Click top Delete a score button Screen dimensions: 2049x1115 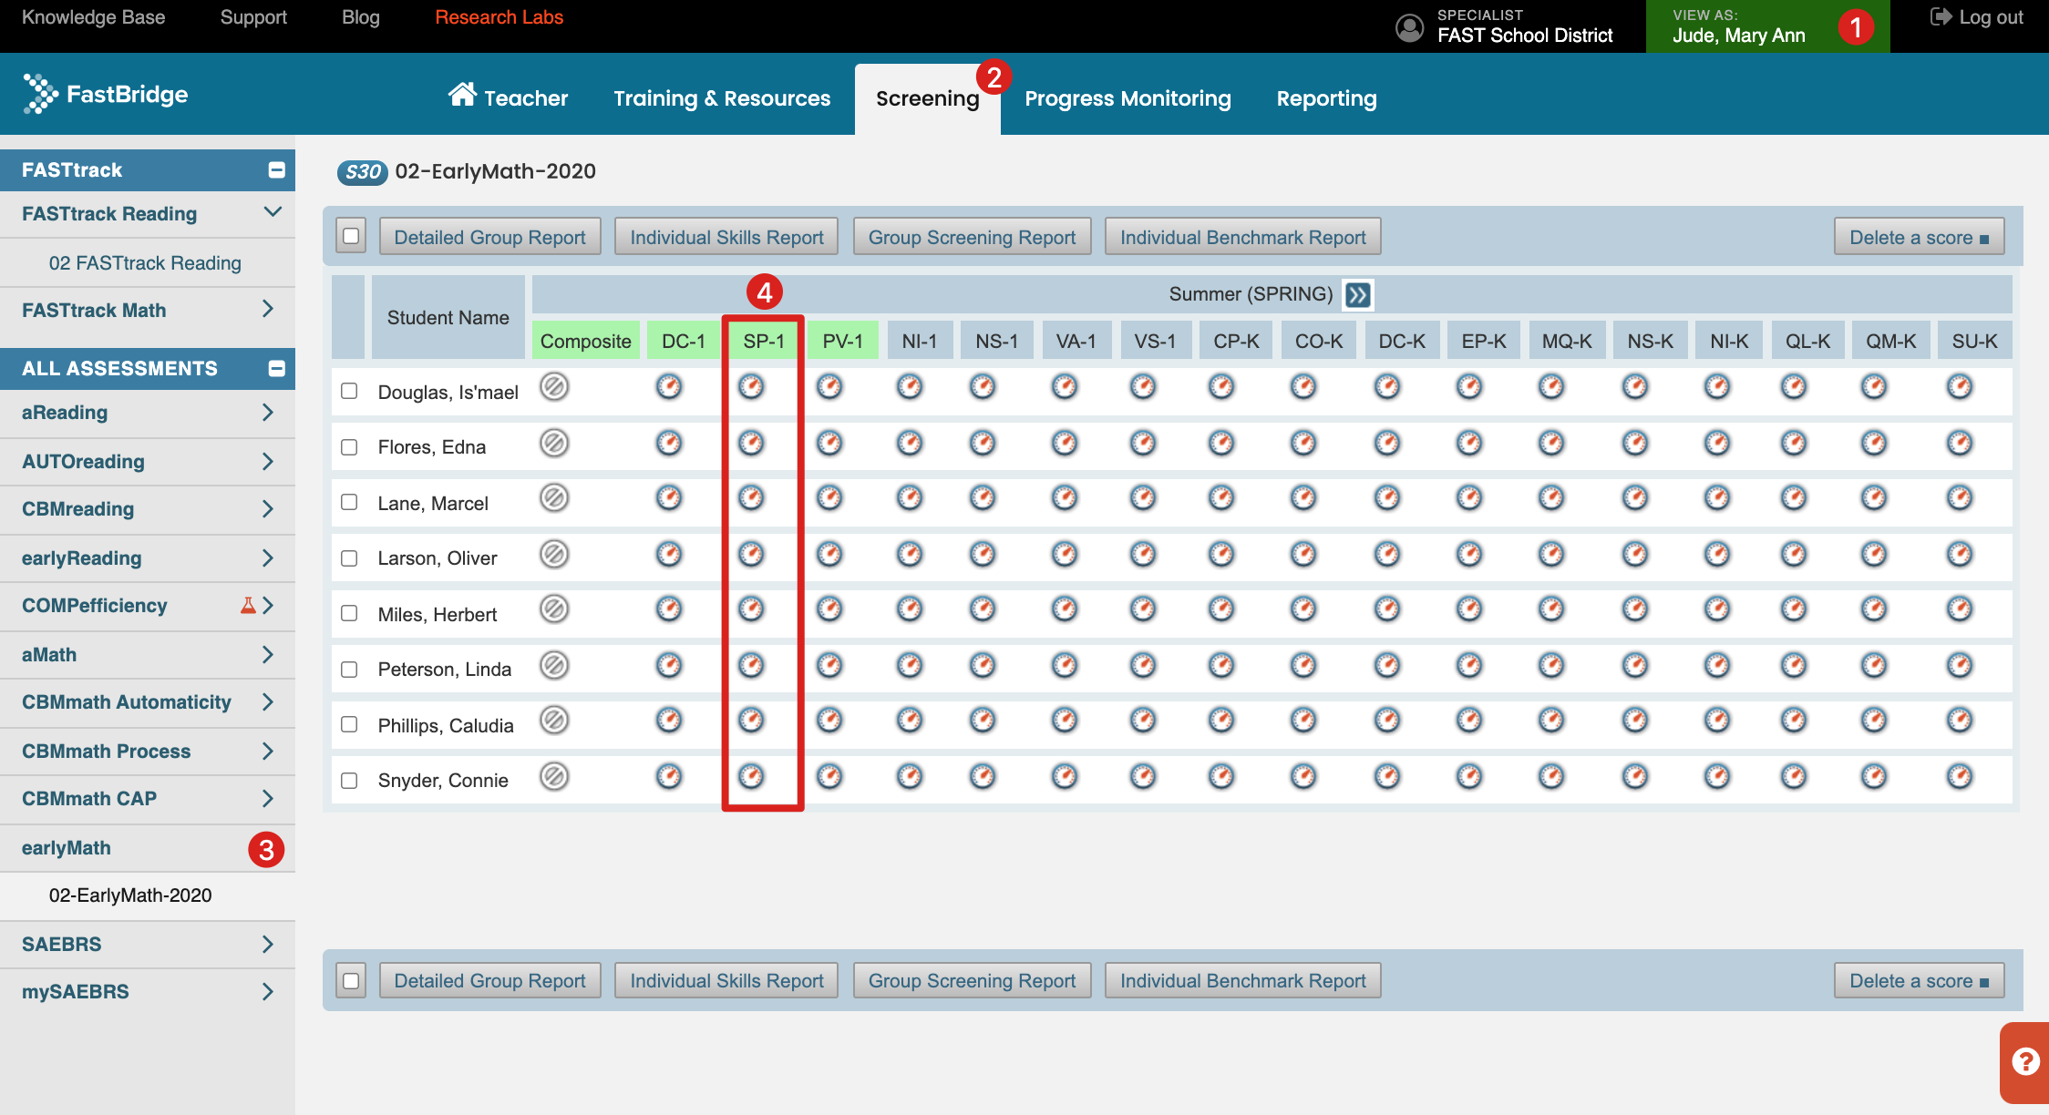tap(1919, 237)
